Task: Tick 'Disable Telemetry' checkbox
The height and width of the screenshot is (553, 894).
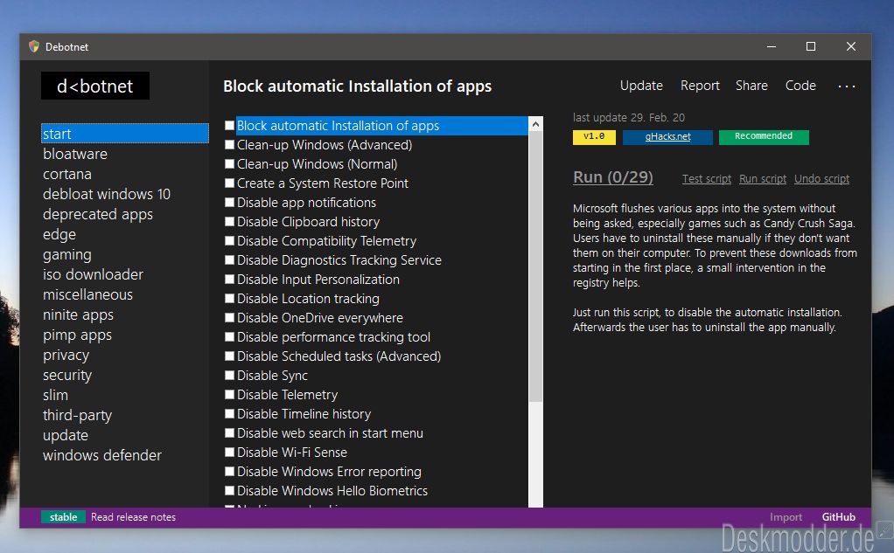Action: (x=229, y=395)
